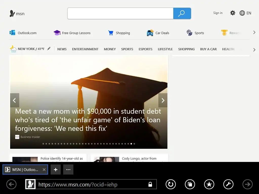Open the ESPORTS category
The width and height of the screenshot is (259, 194).
145,49
